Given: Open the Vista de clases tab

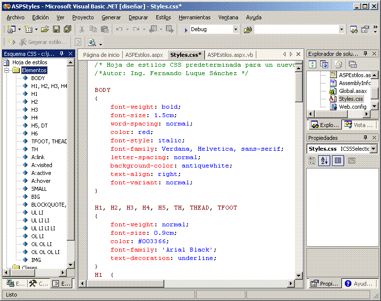Looking at the screenshot, I should point(359,125).
